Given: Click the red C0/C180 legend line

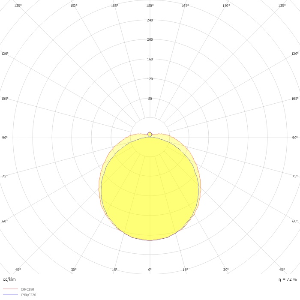Looking at the screenshot, I should coord(11,289).
